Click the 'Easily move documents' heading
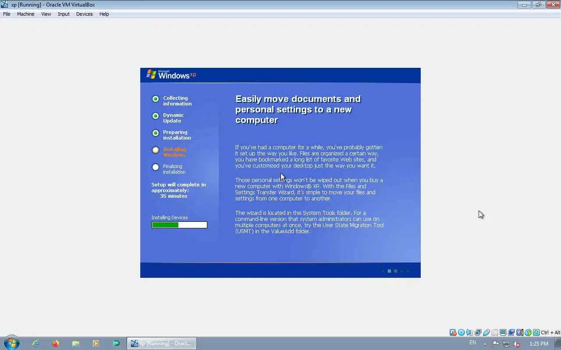 (298, 109)
